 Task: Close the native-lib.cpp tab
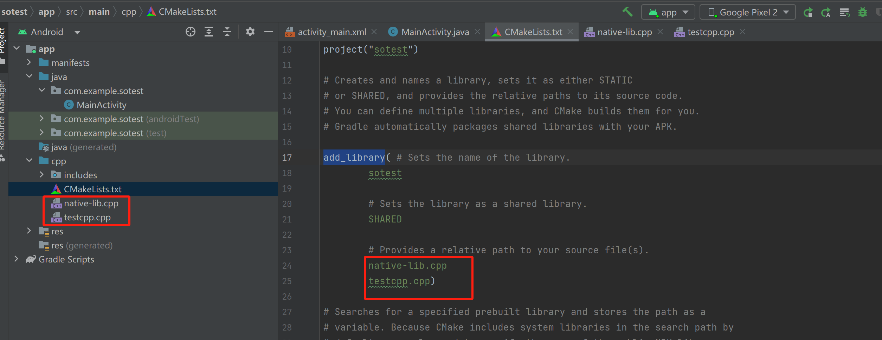pyautogui.click(x=660, y=32)
